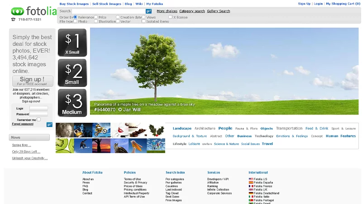The height and width of the screenshot is (204, 362).
Task: Click the Fotolia logo
Action: point(33,11)
